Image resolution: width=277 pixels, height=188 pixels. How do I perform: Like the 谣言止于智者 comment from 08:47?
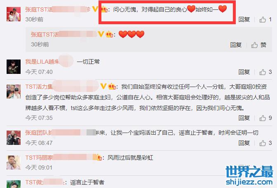(x=263, y=143)
